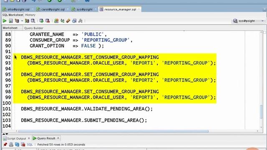Click the Clear eraser icon
The image size is (267, 150).
coord(68,21)
